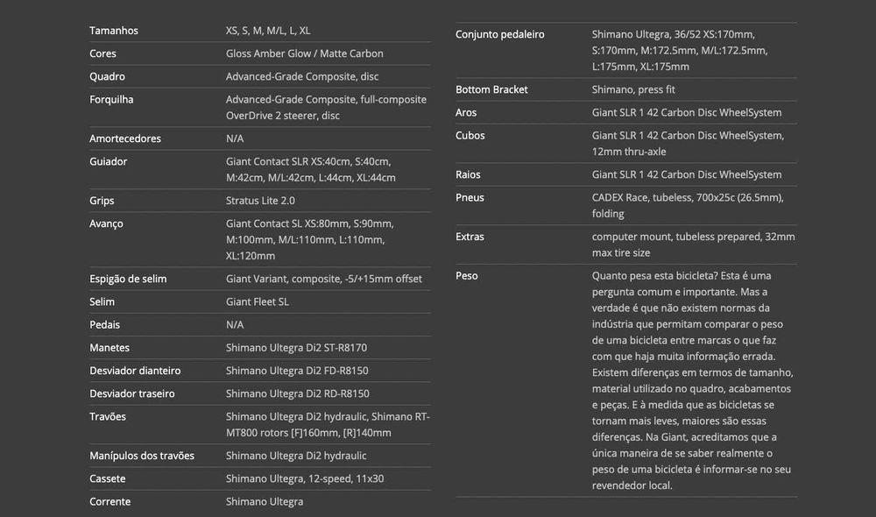Viewport: 876px width, 517px height.
Task: Select the Cassete 12-speed 11x30 value
Action: 305,478
